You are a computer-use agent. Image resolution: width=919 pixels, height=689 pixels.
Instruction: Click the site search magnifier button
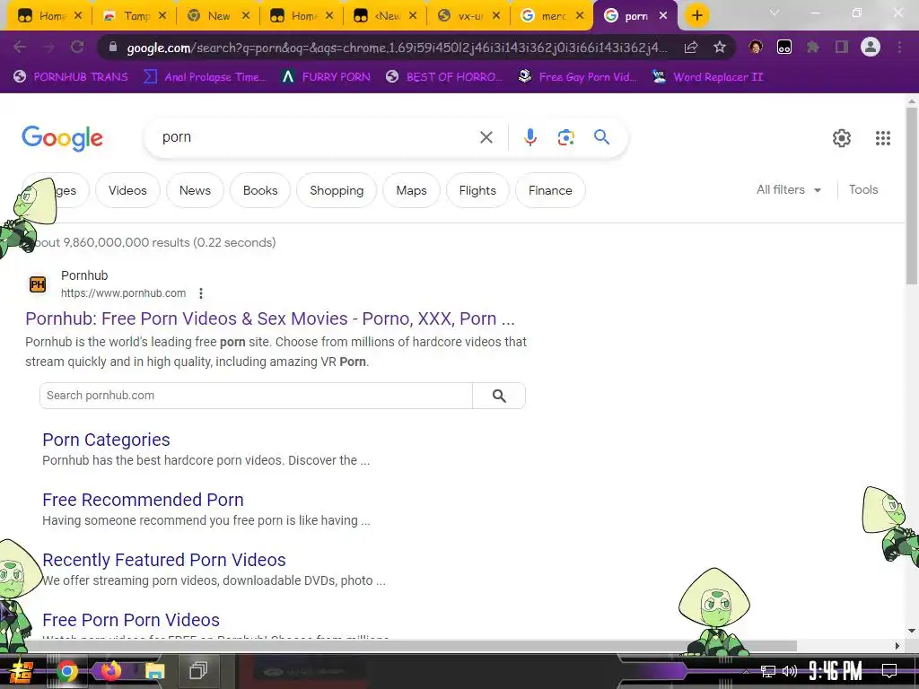point(499,396)
